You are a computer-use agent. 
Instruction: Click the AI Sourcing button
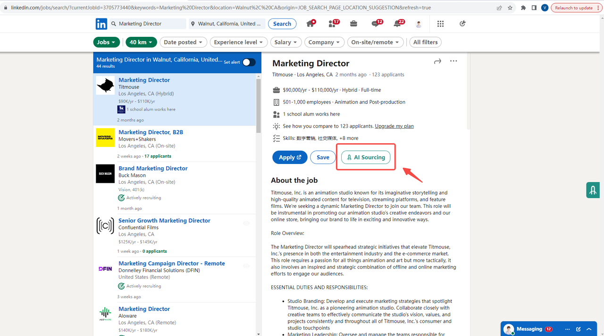click(366, 157)
